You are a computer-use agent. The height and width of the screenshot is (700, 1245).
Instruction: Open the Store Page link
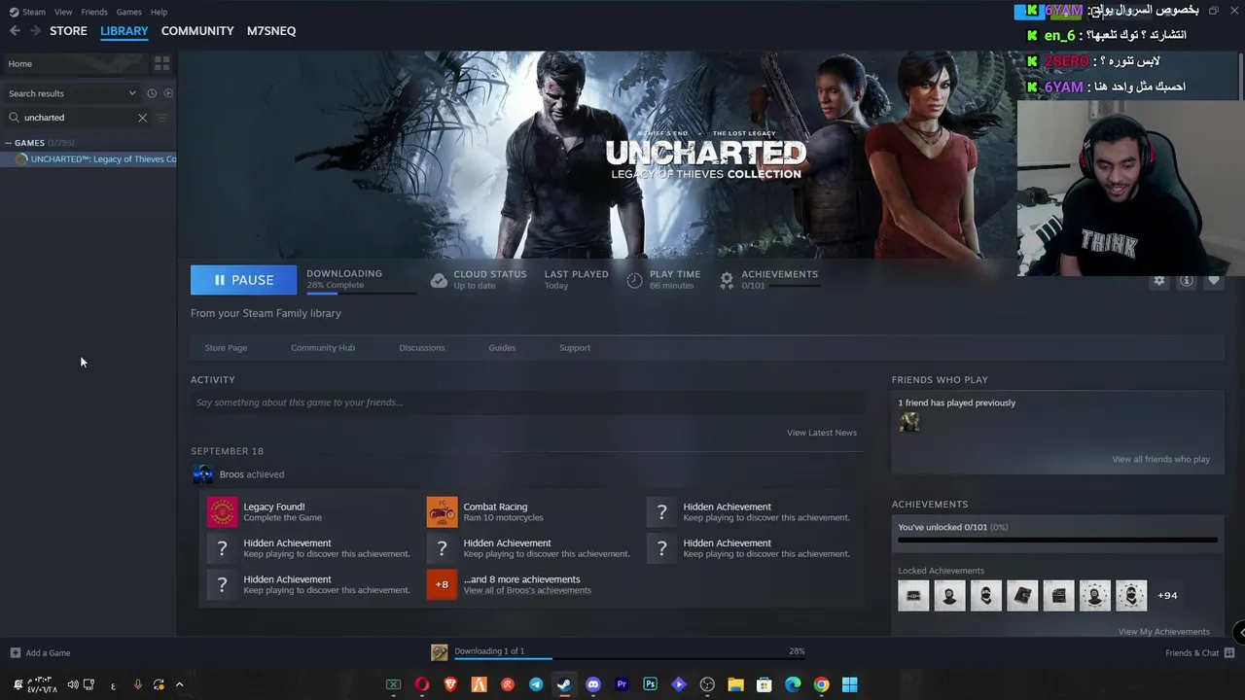coord(226,347)
